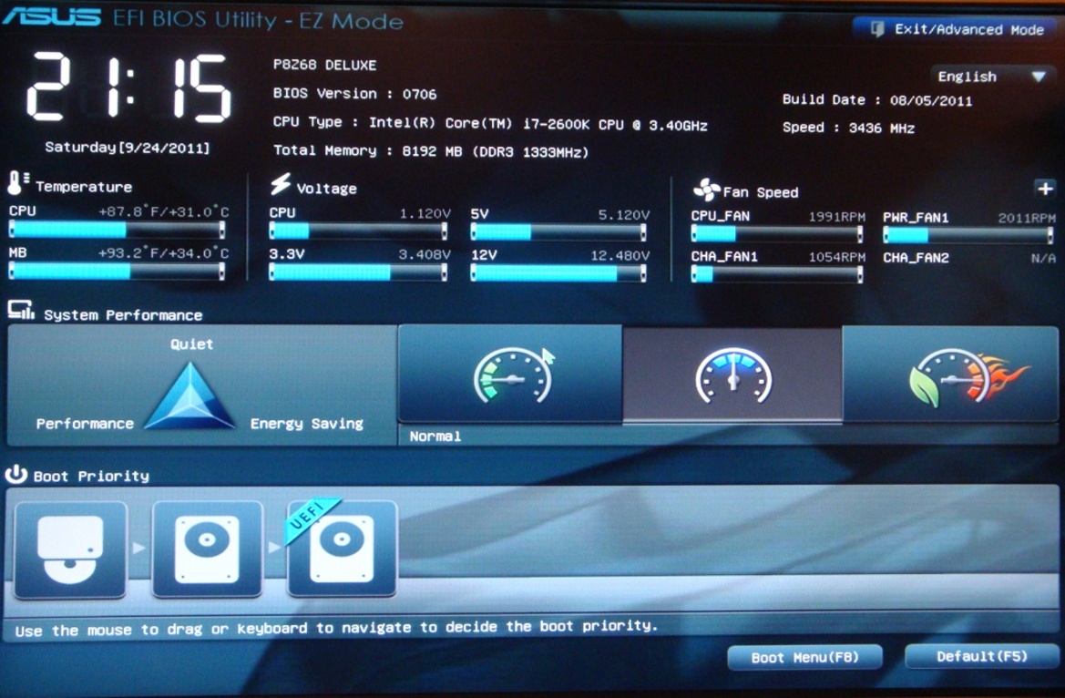Click the Fan Speed heading text

[x=760, y=192]
